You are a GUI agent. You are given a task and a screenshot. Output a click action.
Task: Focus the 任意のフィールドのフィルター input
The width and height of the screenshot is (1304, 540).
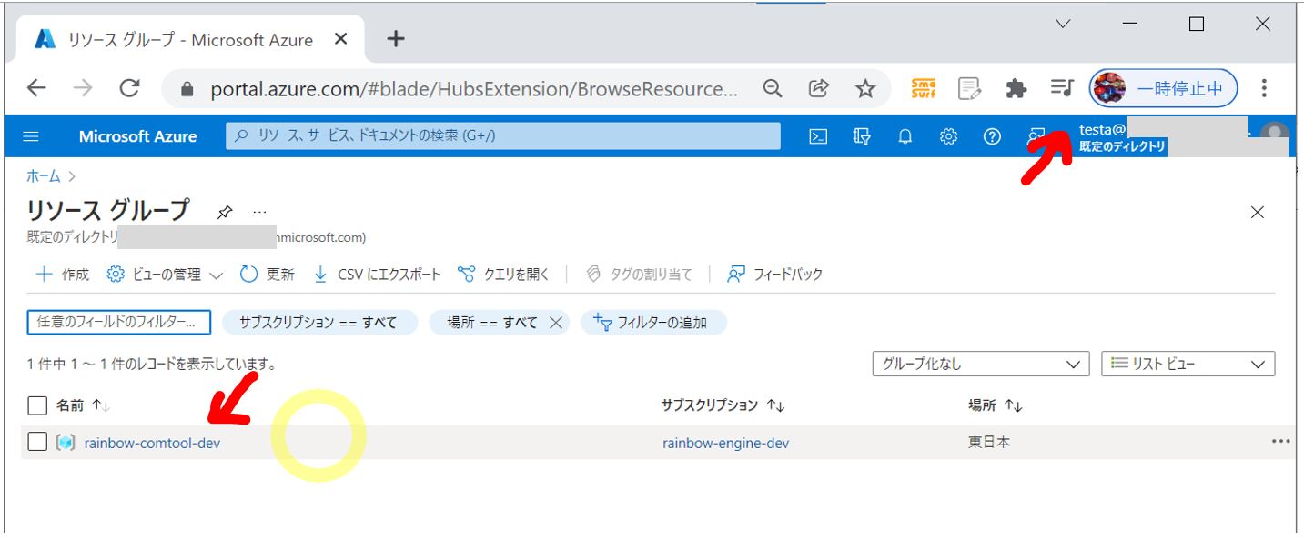[x=119, y=323]
